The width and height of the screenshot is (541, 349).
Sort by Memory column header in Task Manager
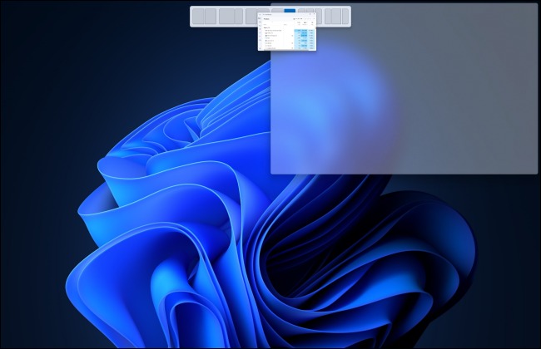305,23
